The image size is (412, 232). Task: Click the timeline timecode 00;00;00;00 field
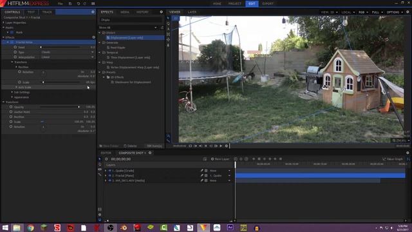(x=121, y=159)
